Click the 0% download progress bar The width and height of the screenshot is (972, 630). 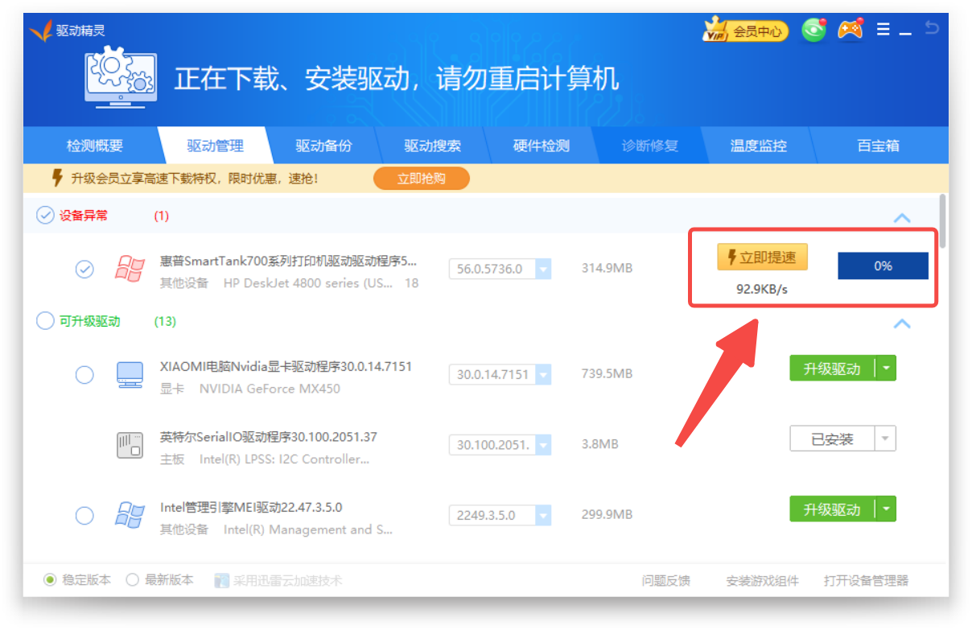coord(883,266)
